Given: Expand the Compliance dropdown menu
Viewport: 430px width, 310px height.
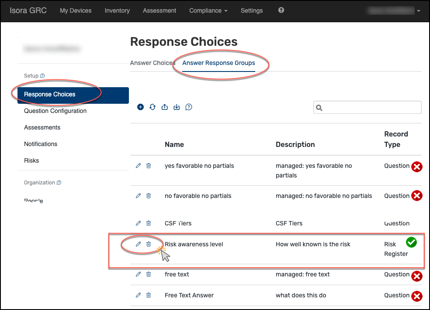Looking at the screenshot, I should point(208,10).
